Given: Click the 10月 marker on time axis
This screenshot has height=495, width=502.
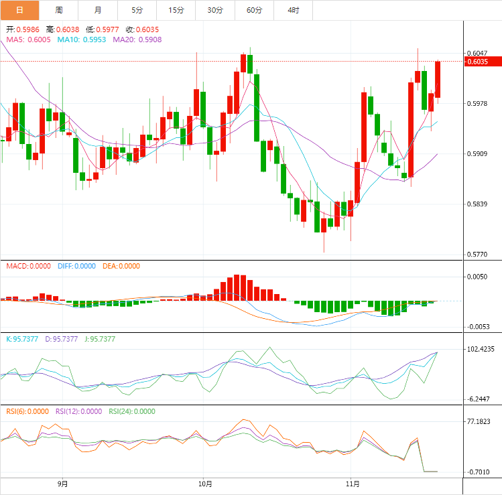Looking at the screenshot, I should click(206, 483).
